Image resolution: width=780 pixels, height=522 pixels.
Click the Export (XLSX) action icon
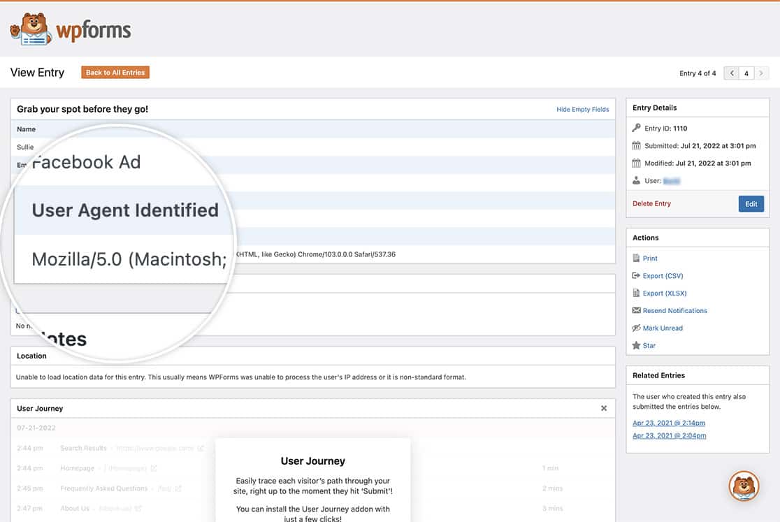(x=637, y=293)
